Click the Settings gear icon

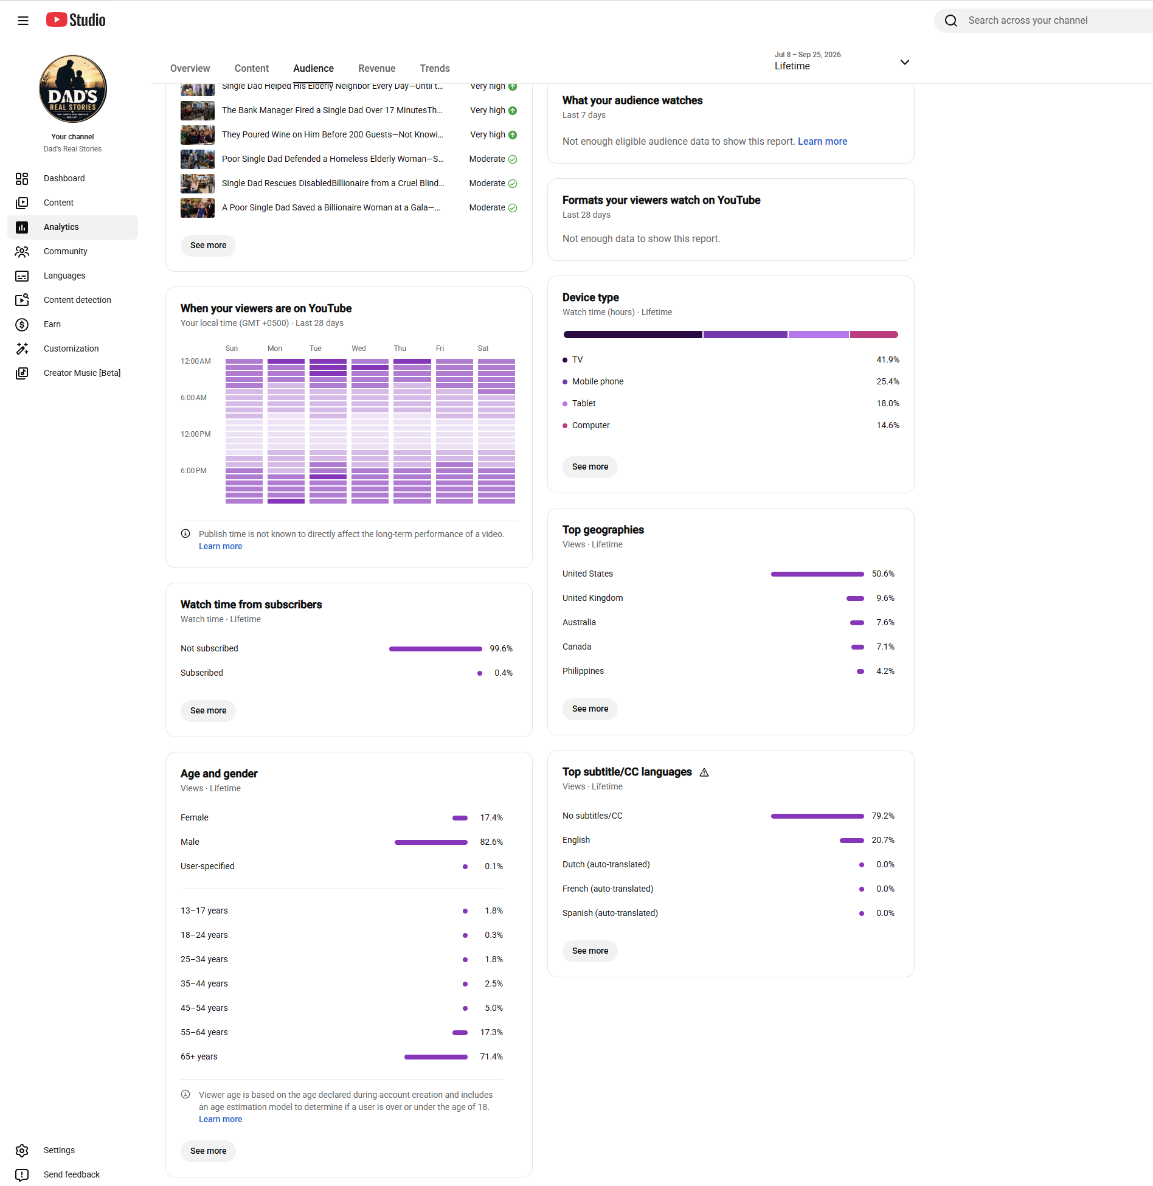tap(22, 1150)
